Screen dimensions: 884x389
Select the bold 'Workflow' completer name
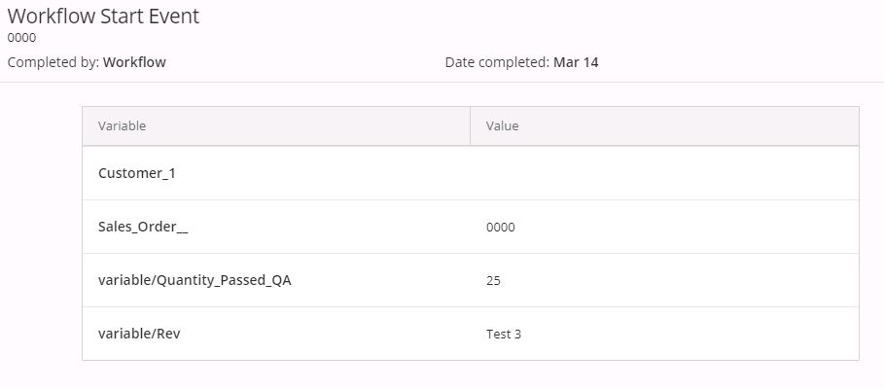coord(134,62)
